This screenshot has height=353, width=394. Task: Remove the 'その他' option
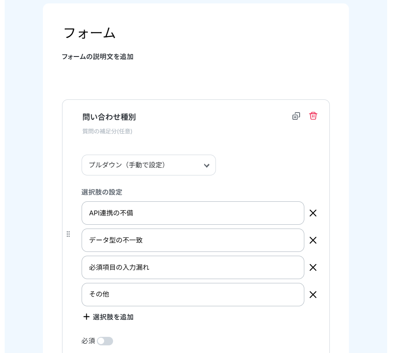(313, 295)
